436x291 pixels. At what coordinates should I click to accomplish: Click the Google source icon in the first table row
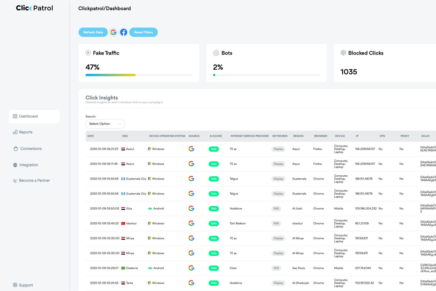191,149
